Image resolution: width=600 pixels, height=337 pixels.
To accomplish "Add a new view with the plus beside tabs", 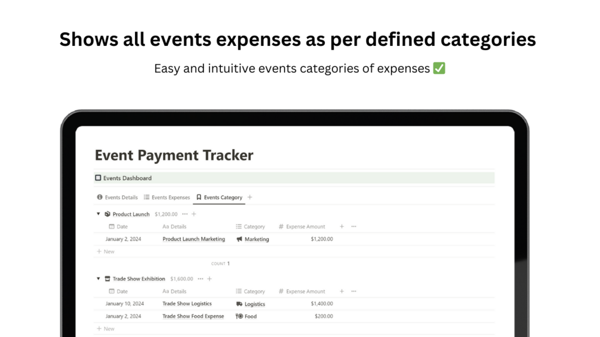I will [250, 197].
